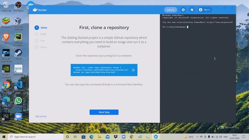249x140 pixels.
Task: Expand hidden system tray icons chevron
Action: click(x=197, y=136)
